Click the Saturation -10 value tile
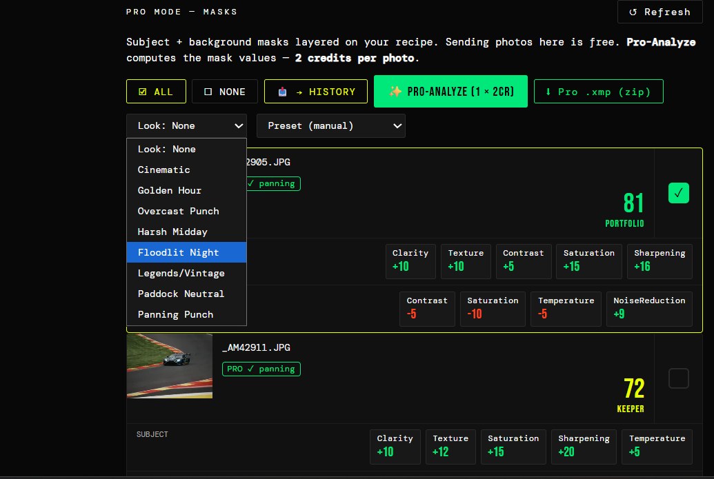This screenshot has height=479, width=714. click(x=493, y=309)
